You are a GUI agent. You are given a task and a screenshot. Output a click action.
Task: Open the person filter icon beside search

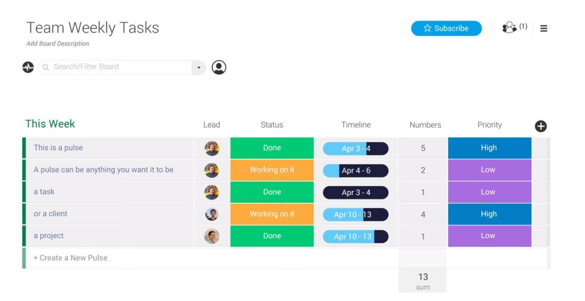coord(218,67)
